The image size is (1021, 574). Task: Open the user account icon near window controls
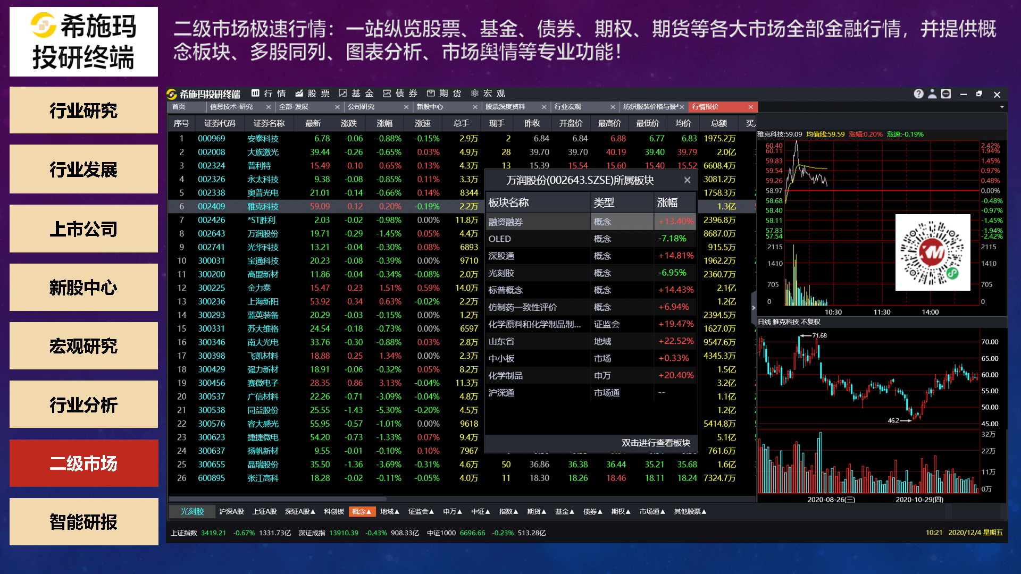(932, 94)
